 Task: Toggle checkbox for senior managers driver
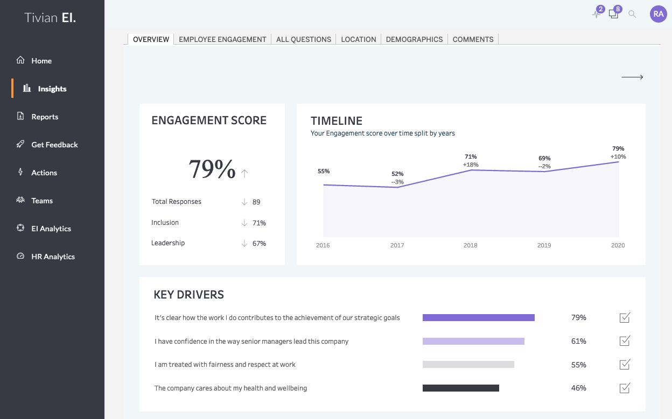tap(625, 341)
